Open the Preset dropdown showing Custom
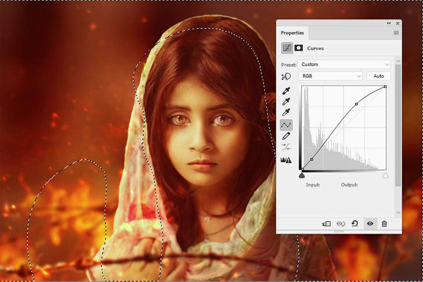Image resolution: width=423 pixels, height=282 pixels. coord(344,64)
